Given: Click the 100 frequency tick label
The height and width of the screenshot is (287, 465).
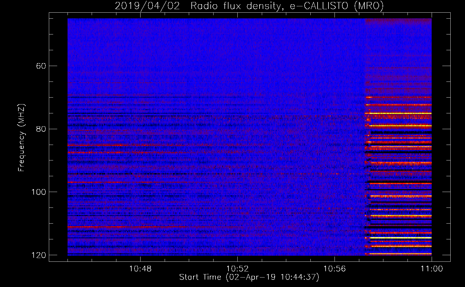Looking at the screenshot, I should [x=39, y=192].
